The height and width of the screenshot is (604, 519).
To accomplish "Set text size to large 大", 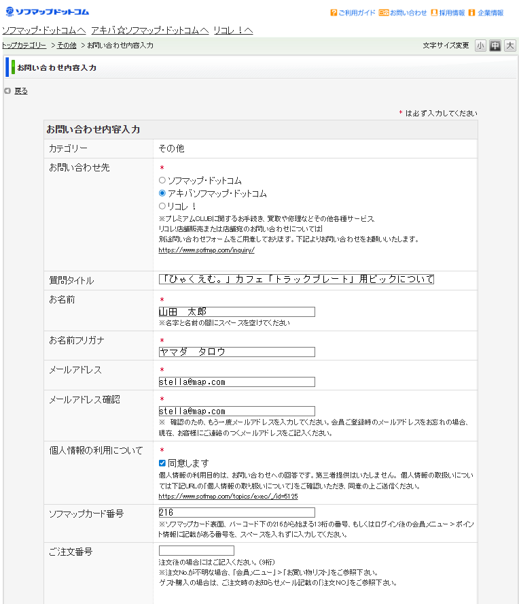I will coord(509,46).
